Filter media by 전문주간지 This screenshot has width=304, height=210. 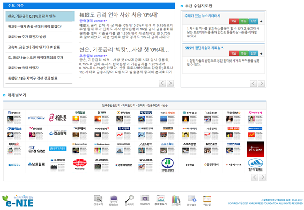coord(154,105)
